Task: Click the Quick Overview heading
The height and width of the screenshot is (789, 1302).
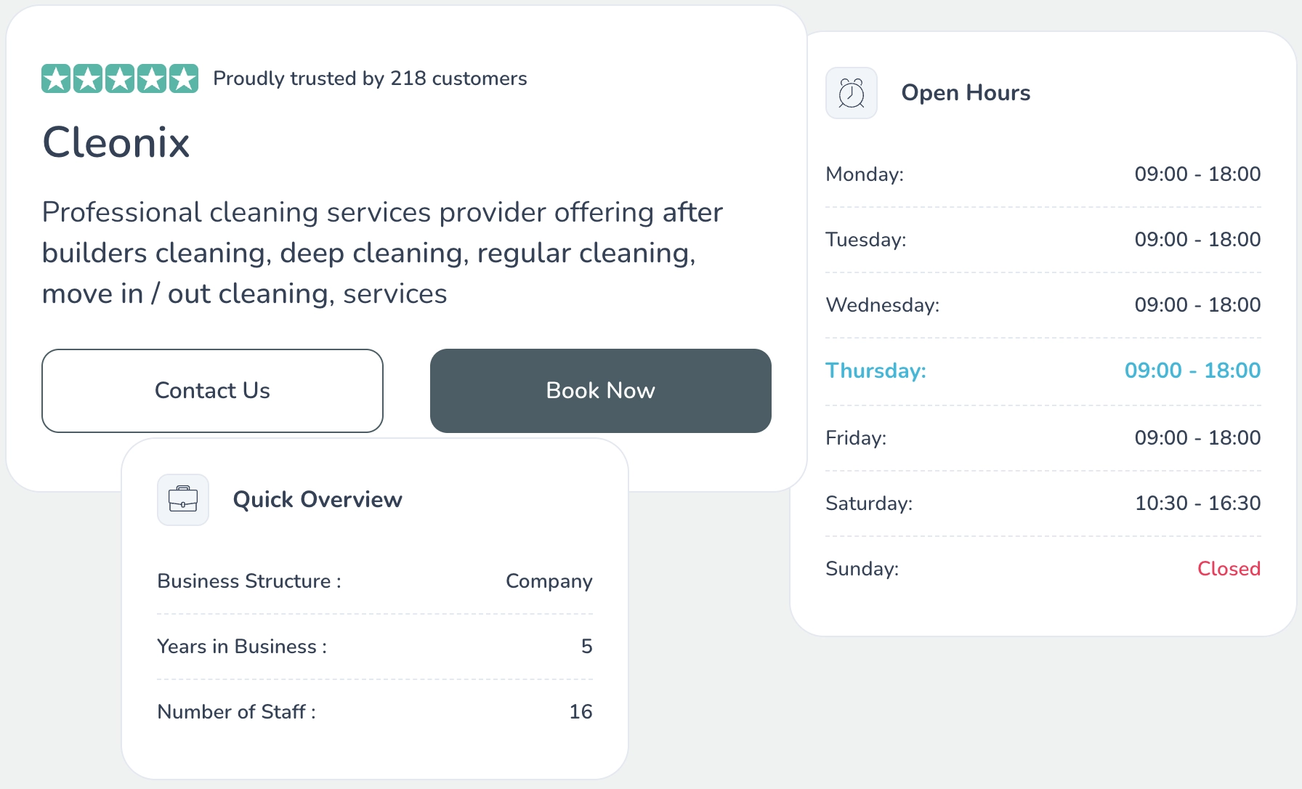Action: click(318, 500)
